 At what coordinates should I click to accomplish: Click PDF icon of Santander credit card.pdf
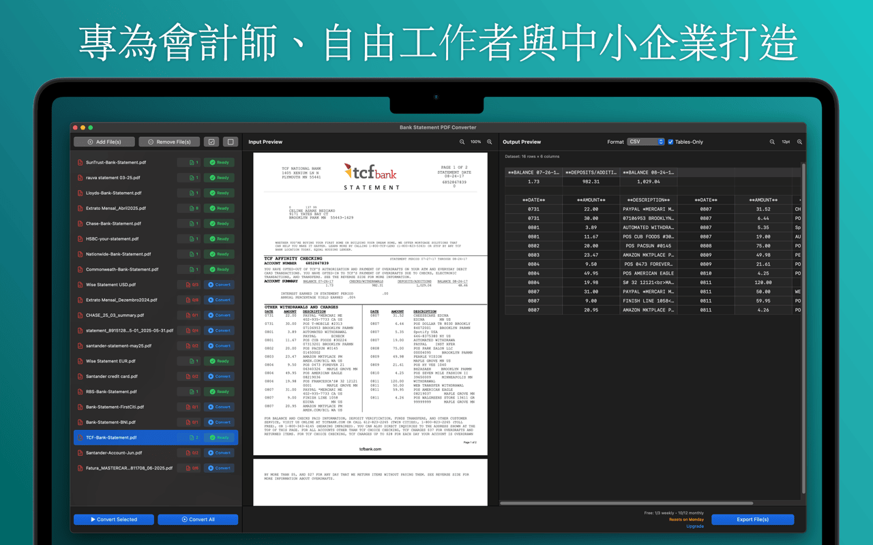point(80,376)
